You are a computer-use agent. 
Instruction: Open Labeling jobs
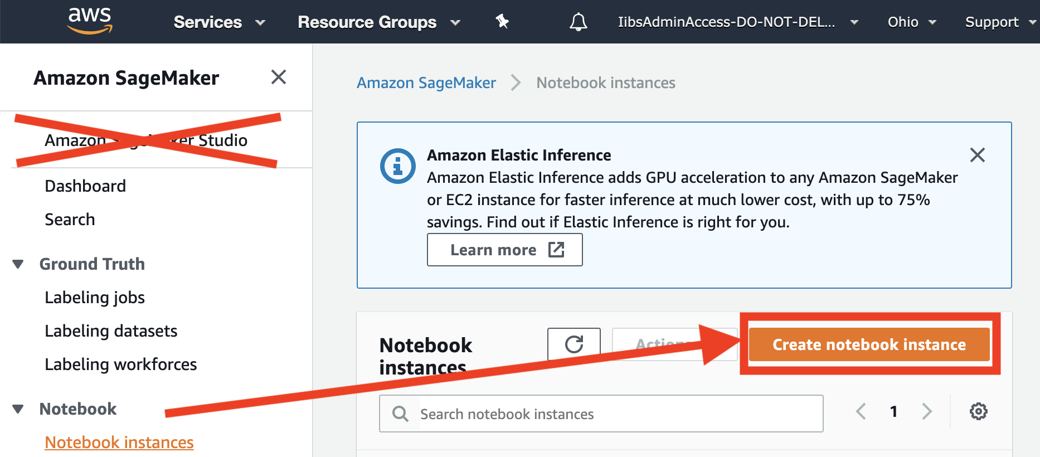[95, 298]
